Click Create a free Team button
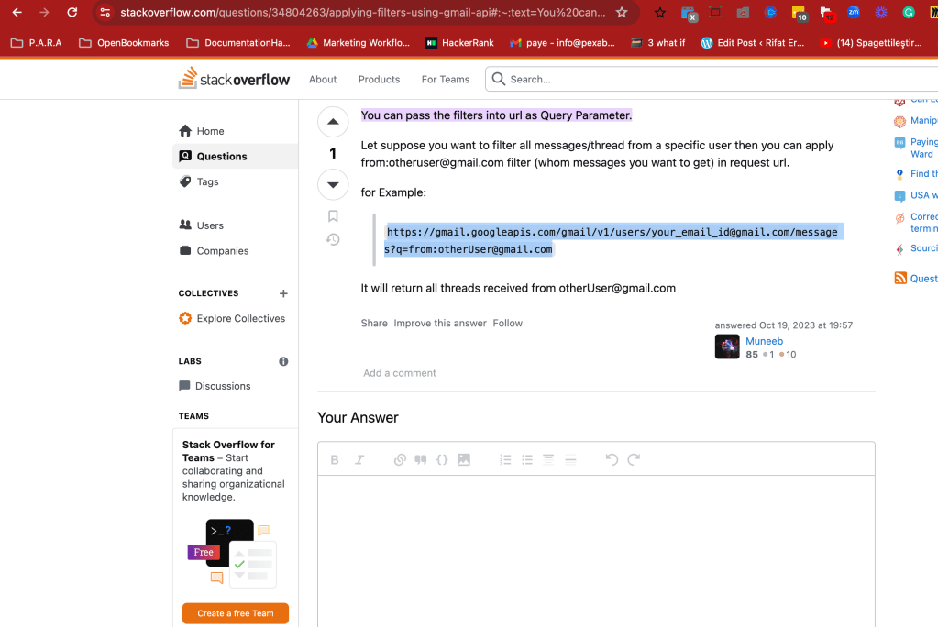Viewport: 938px width, 627px height. (x=236, y=613)
